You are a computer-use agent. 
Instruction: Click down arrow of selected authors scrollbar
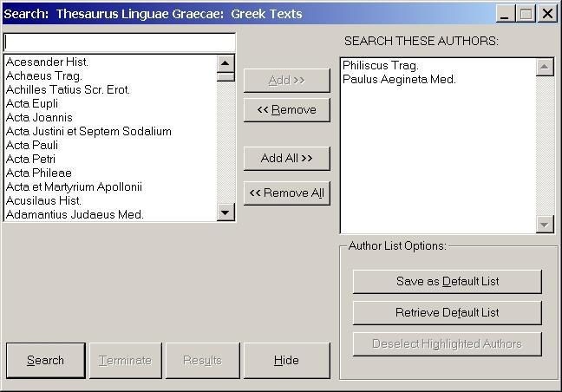545,225
